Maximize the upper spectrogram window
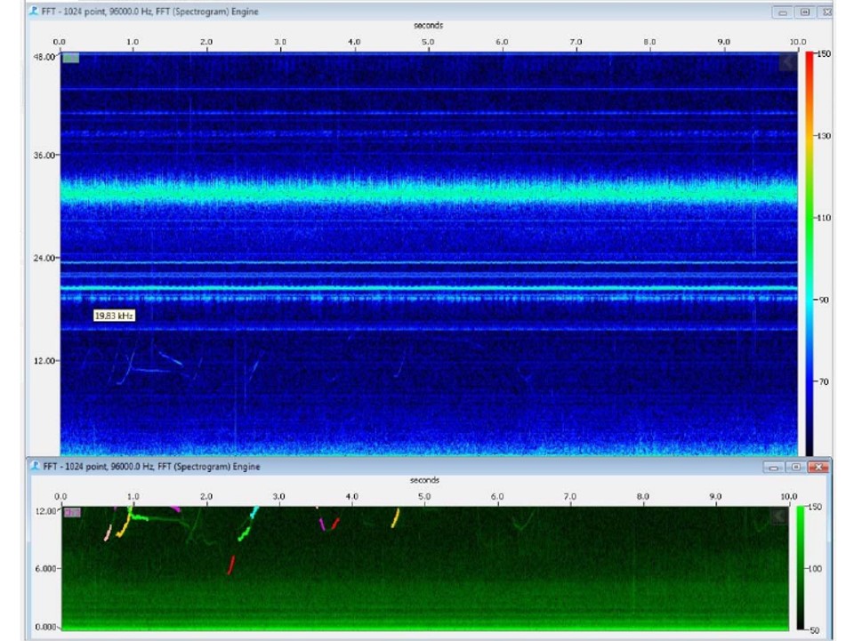The height and width of the screenshot is (641, 854). click(x=804, y=12)
